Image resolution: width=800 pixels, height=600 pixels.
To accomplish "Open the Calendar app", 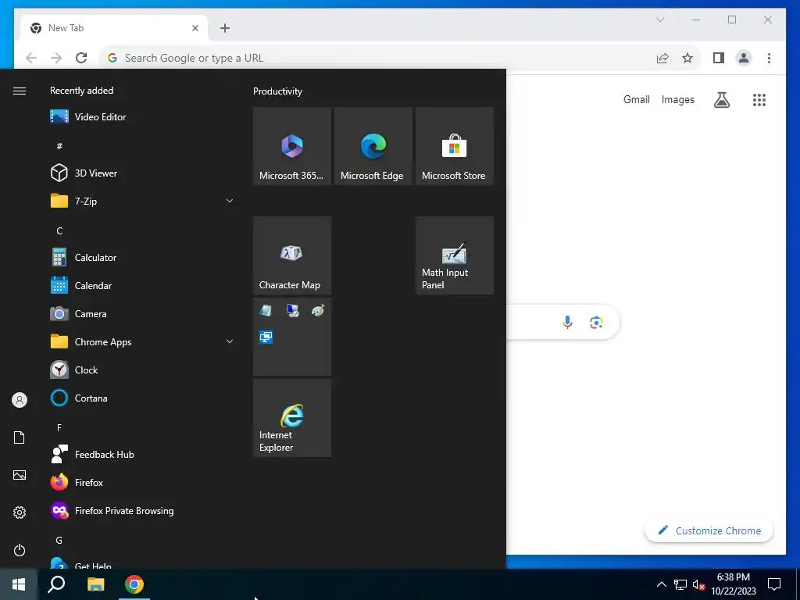I will click(141, 286).
